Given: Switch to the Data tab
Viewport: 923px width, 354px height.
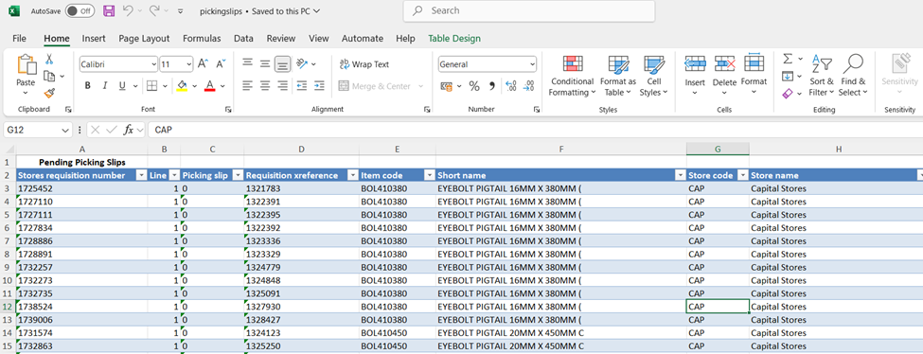Looking at the screenshot, I should (243, 38).
